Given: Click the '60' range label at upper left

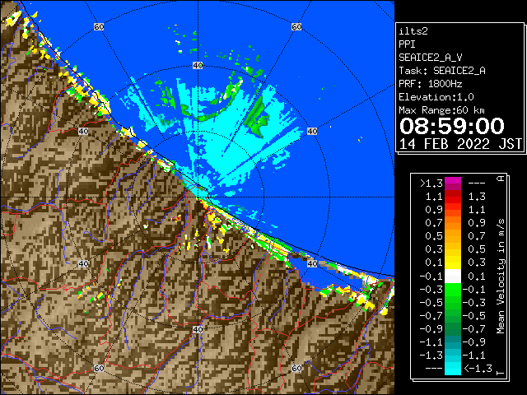Looking at the screenshot, I should pyautogui.click(x=99, y=26).
